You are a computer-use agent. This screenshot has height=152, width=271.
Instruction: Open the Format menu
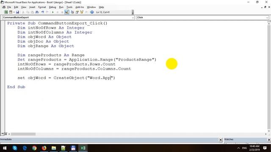(42, 7)
